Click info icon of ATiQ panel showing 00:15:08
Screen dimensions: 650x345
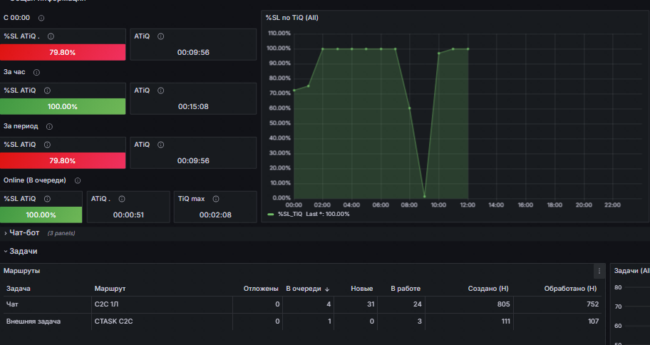[x=161, y=91]
